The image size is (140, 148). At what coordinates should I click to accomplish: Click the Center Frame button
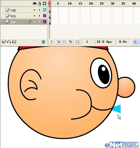51,42
